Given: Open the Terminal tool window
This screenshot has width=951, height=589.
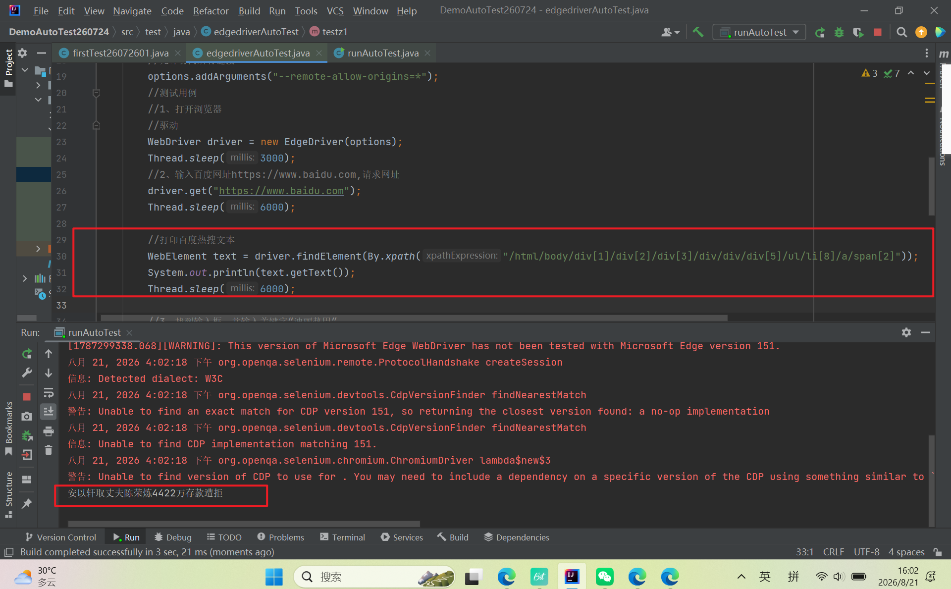Looking at the screenshot, I should (343, 537).
